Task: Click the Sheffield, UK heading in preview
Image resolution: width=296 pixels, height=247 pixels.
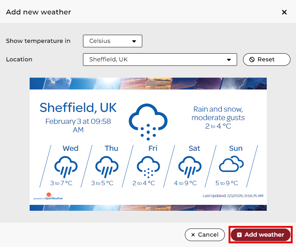Action: [78, 108]
